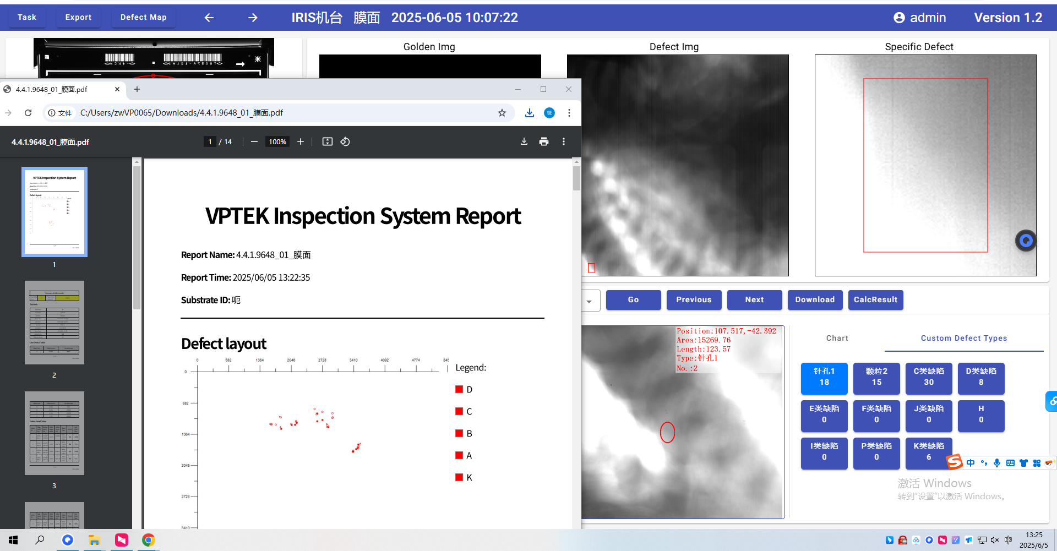Image resolution: width=1057 pixels, height=551 pixels.
Task: Zoom in the PDF with the plus icon
Action: pos(301,141)
